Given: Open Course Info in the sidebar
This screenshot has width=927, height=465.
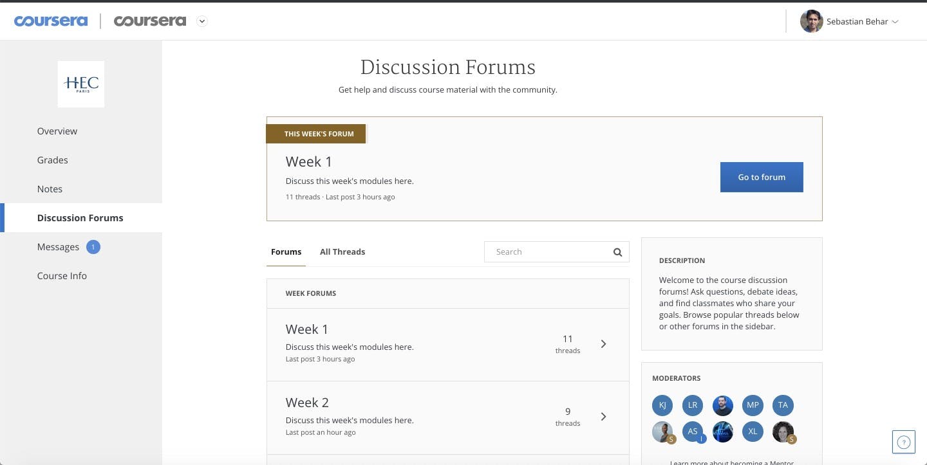Looking at the screenshot, I should tap(62, 276).
